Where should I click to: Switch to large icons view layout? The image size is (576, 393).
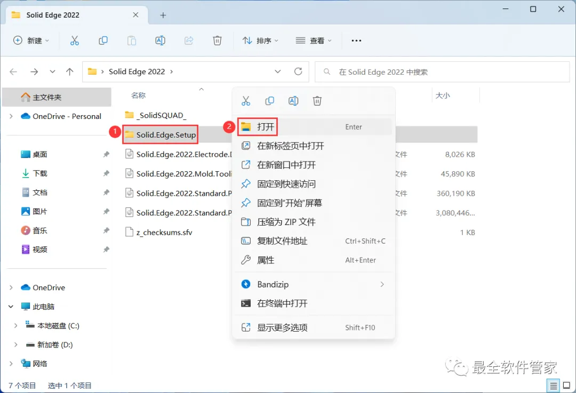567,386
